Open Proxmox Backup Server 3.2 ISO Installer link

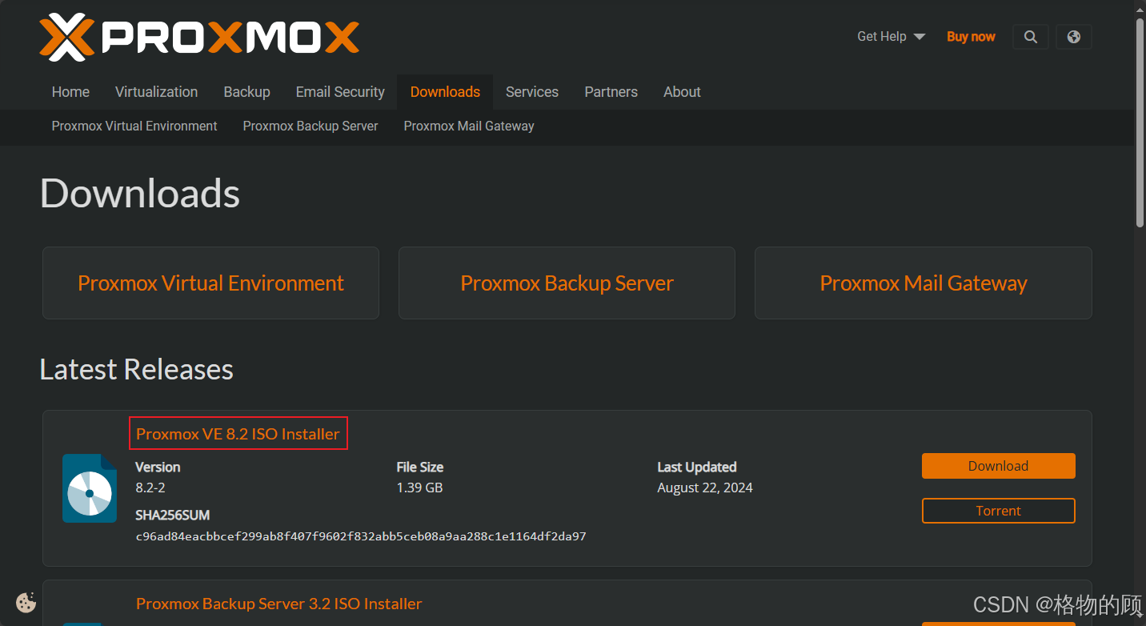pos(278,604)
